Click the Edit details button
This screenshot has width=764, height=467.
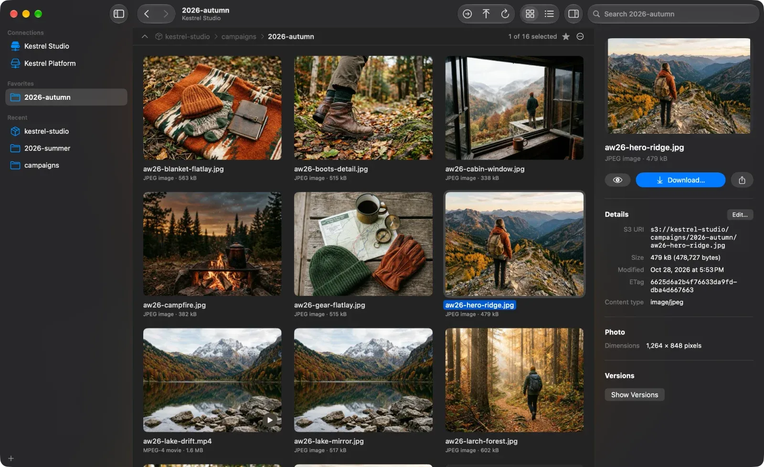[740, 215]
